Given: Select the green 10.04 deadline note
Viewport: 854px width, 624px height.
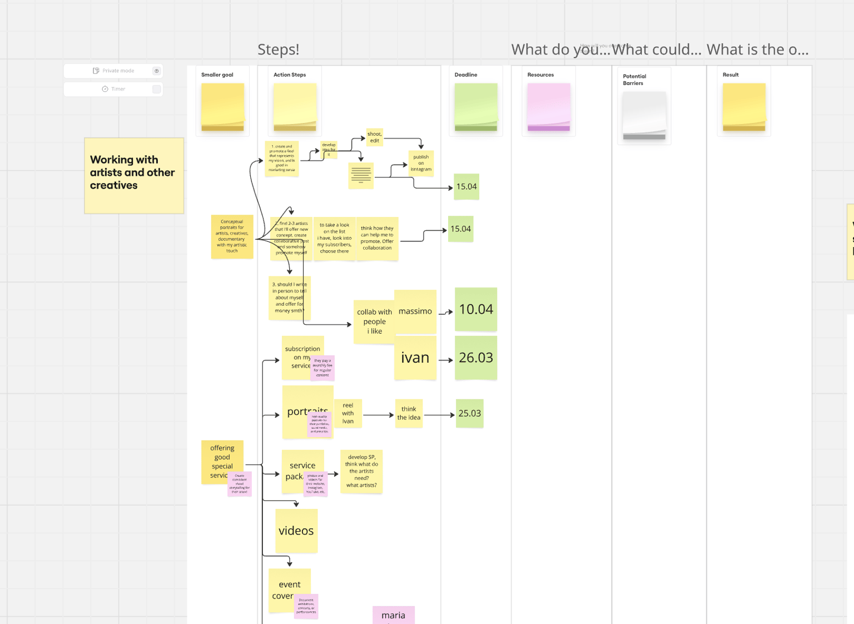Looking at the screenshot, I should pos(476,309).
